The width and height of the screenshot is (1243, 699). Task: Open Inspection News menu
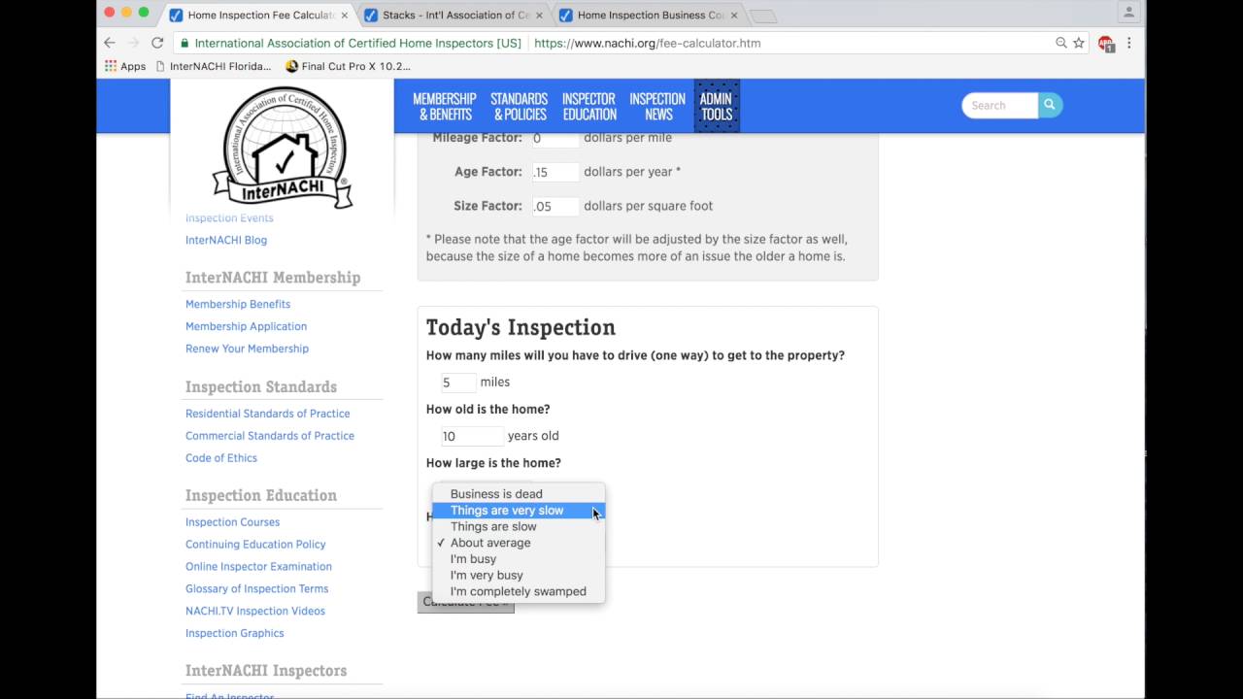point(657,106)
